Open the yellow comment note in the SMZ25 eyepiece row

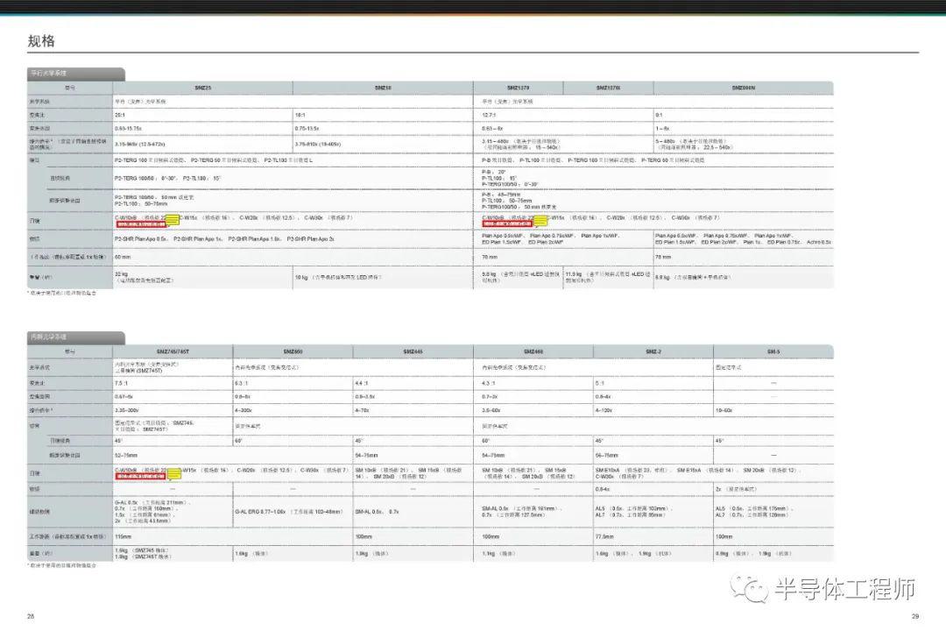[x=172, y=220]
